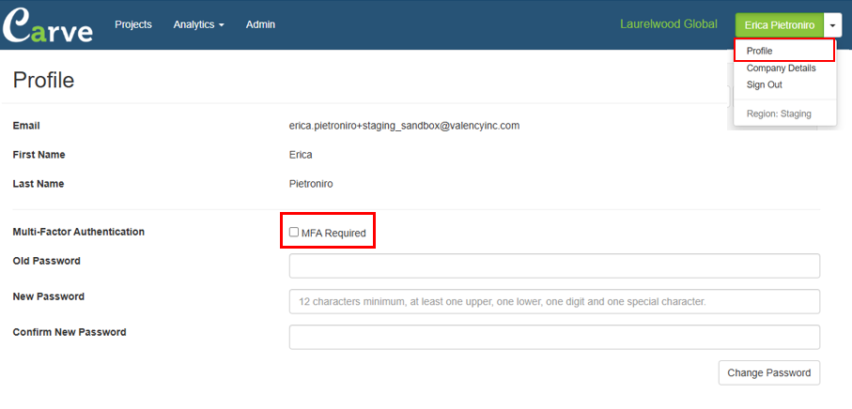
Task: Click the Profile page heading
Action: (x=43, y=81)
